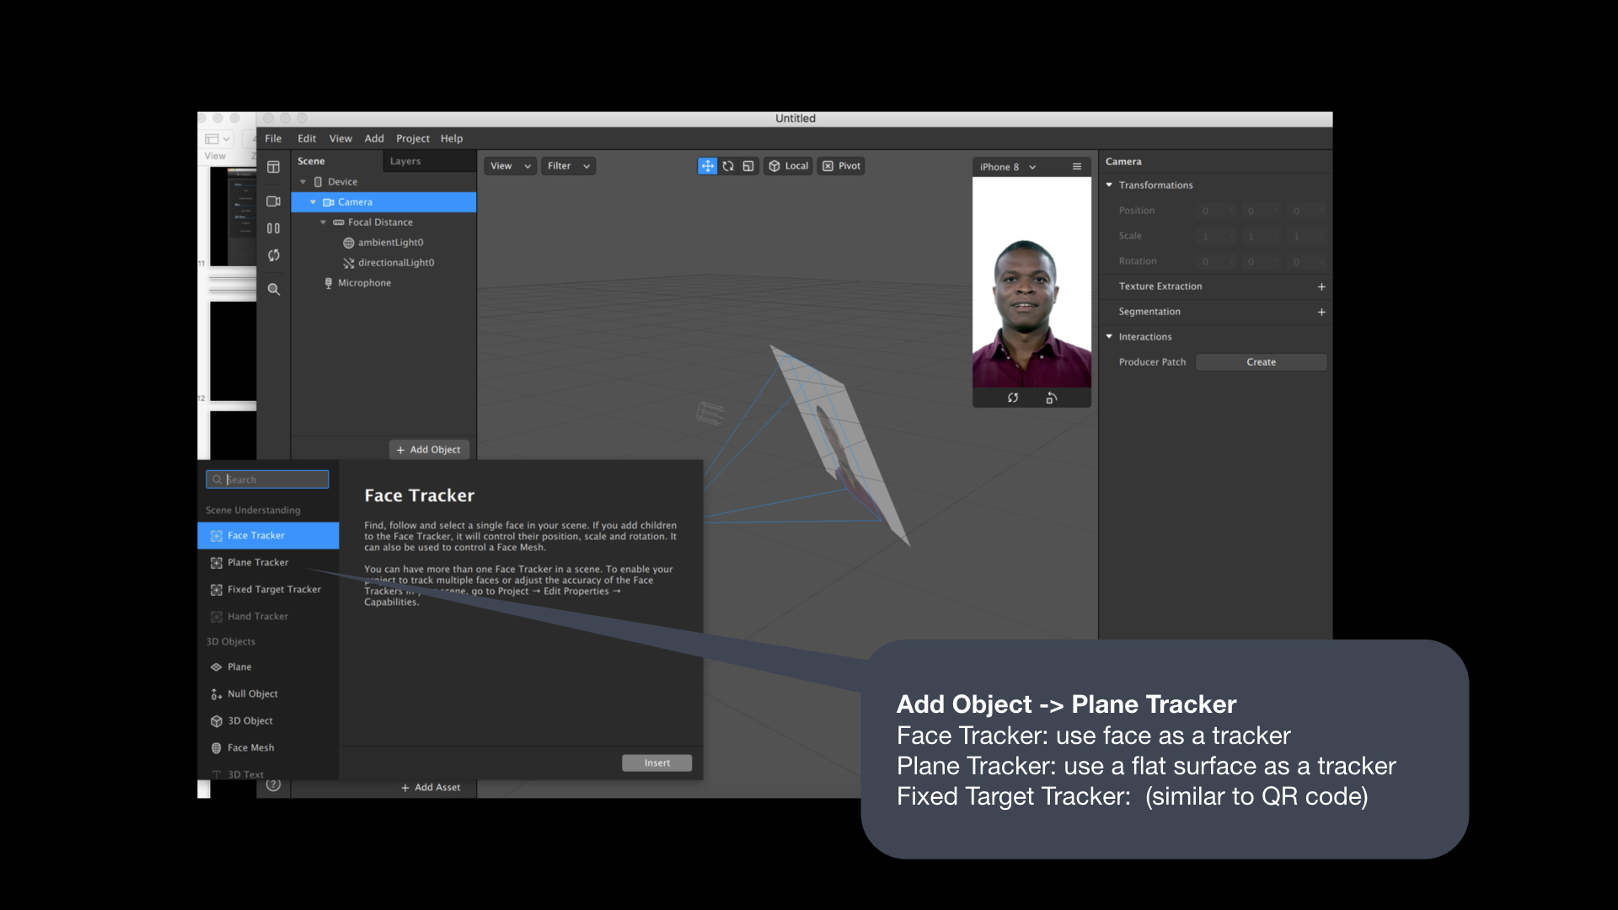Select Plane Tracker in object list
1618x910 pixels.
coord(258,562)
